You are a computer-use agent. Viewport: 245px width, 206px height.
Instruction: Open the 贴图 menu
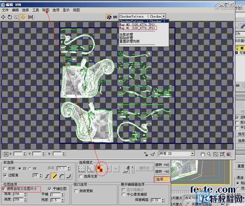coord(46,10)
